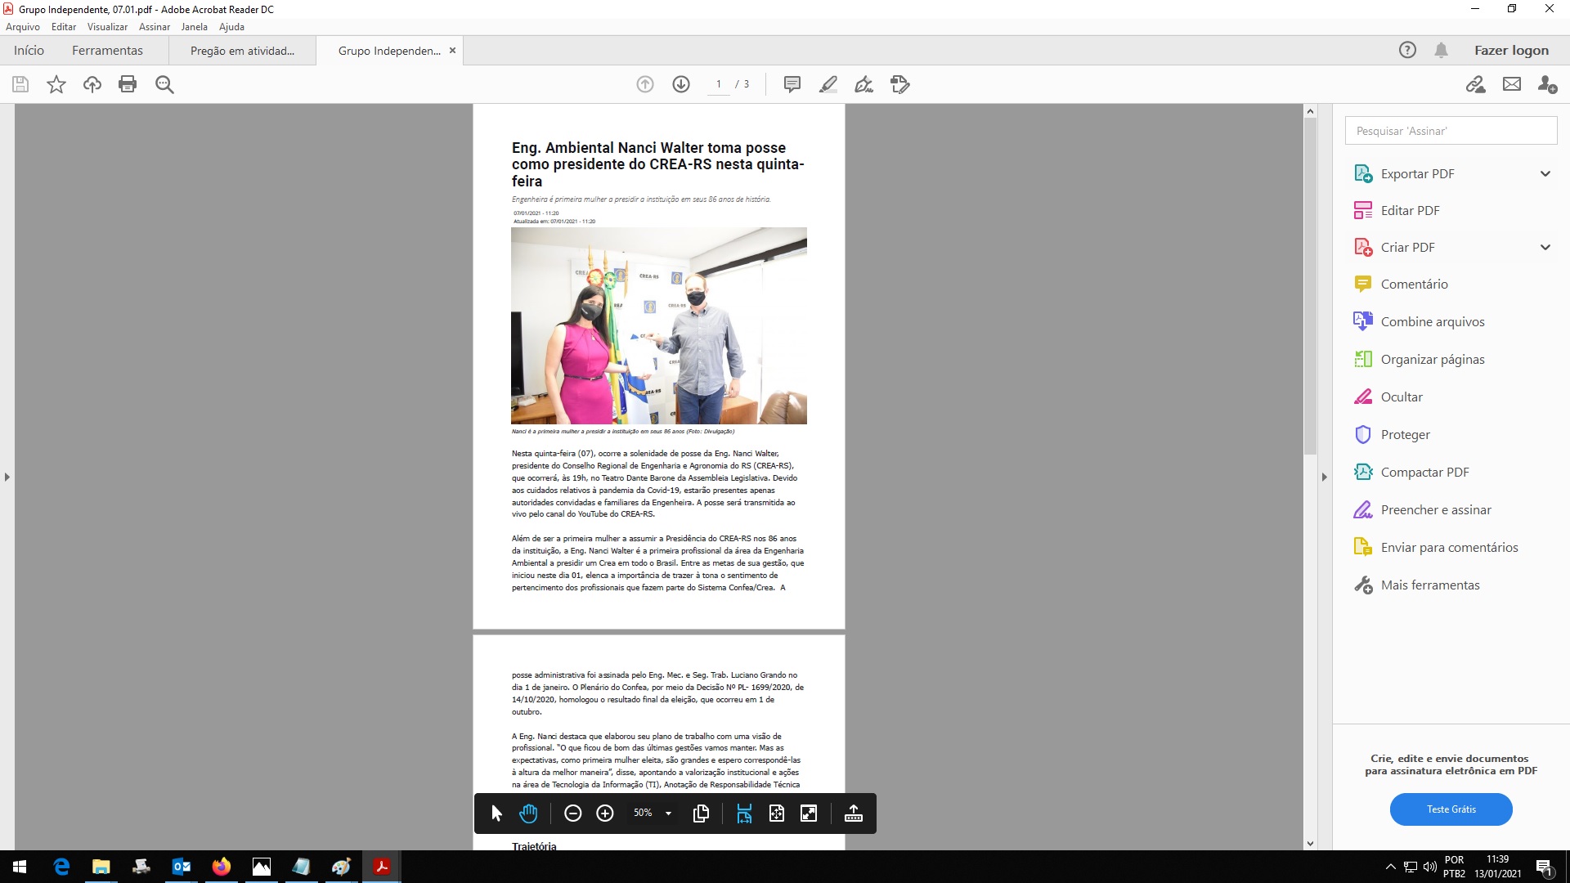Collapse the right tools pane
Image resolution: width=1570 pixels, height=883 pixels.
point(1325,477)
